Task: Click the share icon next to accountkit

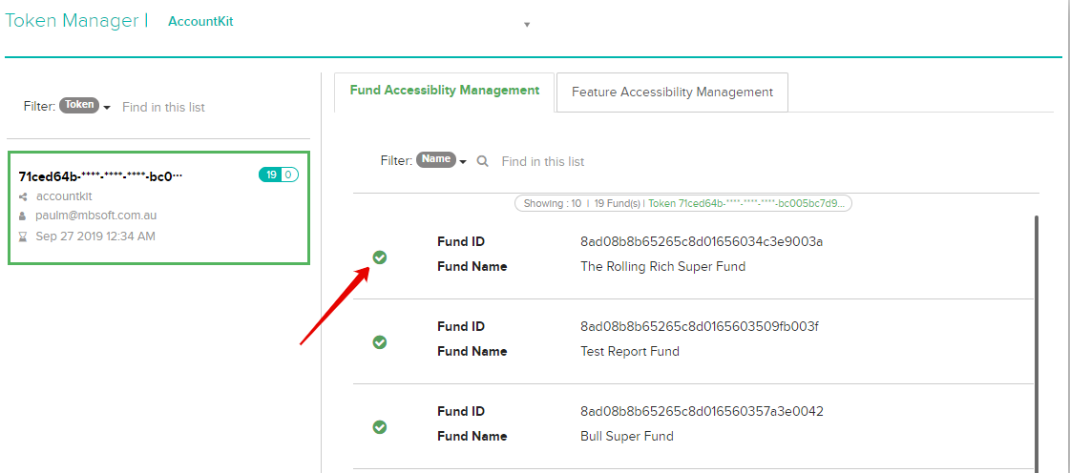Action: [23, 197]
